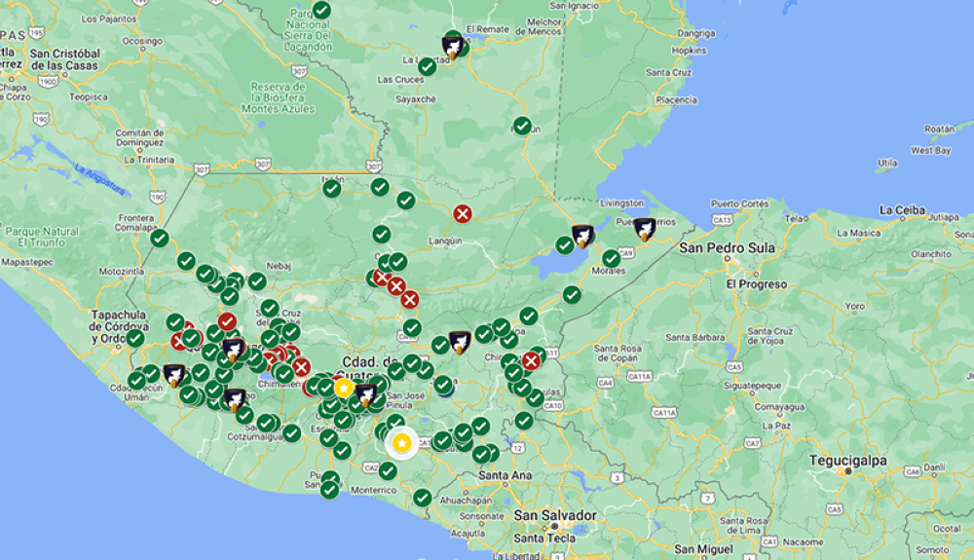The image size is (974, 560).
Task: Click green check marker at Sierra del Lacandón
Action: [x=321, y=11]
